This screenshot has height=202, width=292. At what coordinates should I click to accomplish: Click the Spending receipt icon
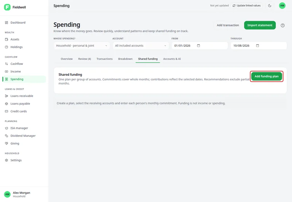(x=6, y=79)
